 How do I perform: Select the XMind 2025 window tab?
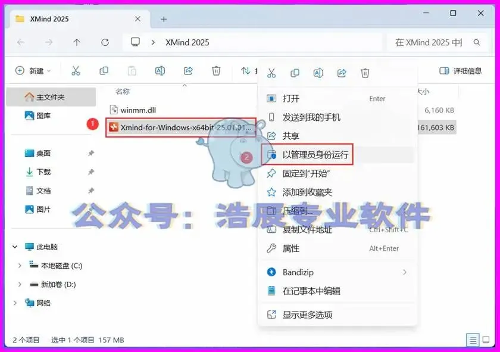coord(80,19)
